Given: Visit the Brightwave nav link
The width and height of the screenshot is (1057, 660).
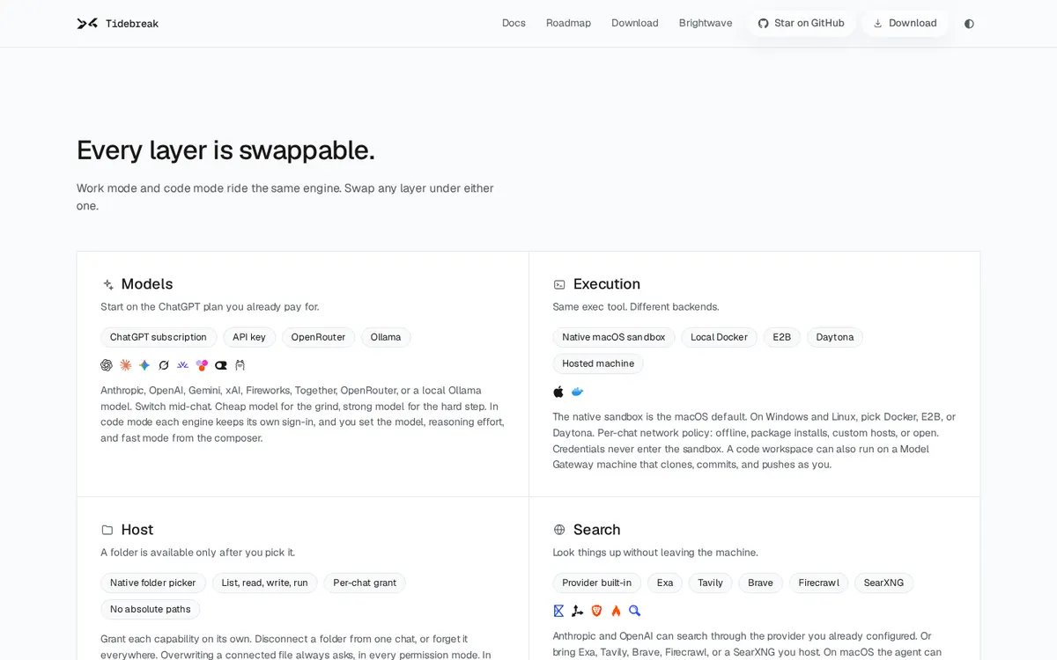Looking at the screenshot, I should [x=706, y=24].
